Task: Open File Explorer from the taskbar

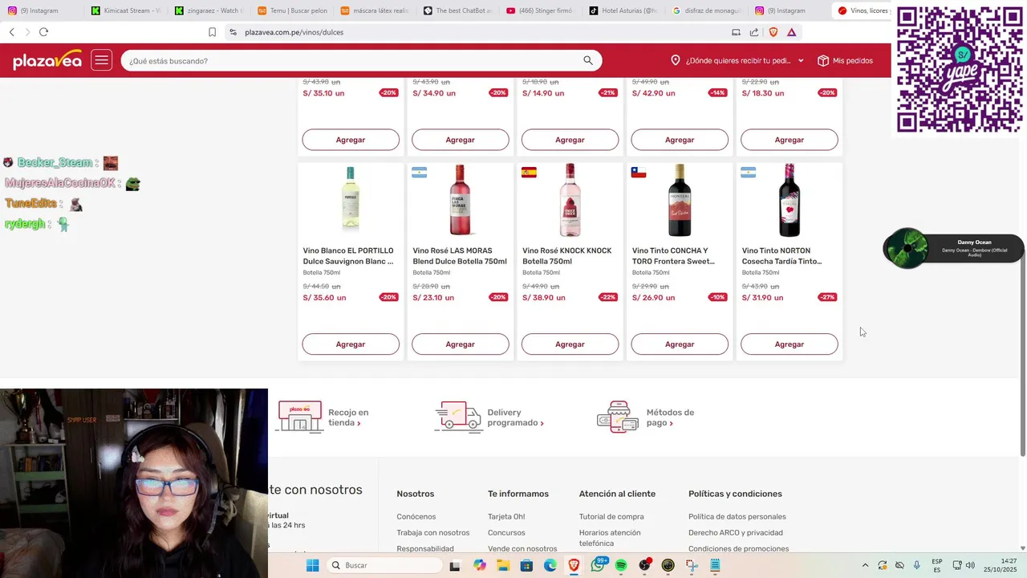Action: [503, 565]
